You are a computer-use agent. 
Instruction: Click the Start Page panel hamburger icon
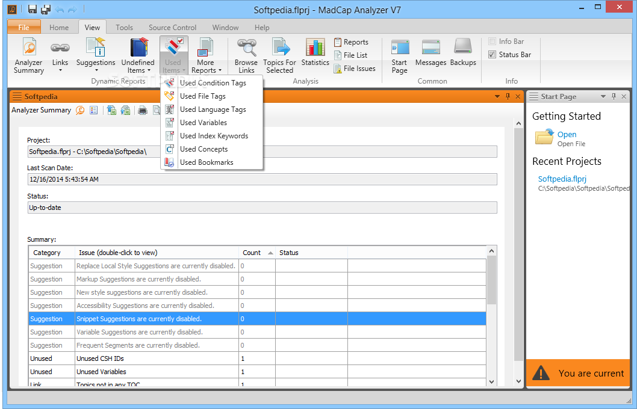[x=533, y=97]
